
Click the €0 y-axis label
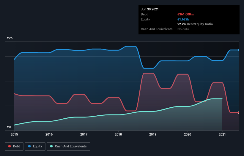(9, 127)
